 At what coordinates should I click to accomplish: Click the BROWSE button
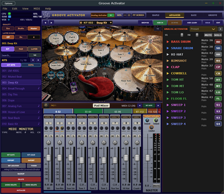coord(145,23)
